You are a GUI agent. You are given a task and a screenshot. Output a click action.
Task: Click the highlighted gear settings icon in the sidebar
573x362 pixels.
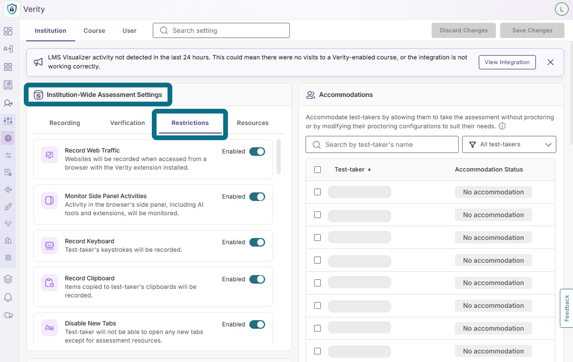pyautogui.click(x=8, y=138)
